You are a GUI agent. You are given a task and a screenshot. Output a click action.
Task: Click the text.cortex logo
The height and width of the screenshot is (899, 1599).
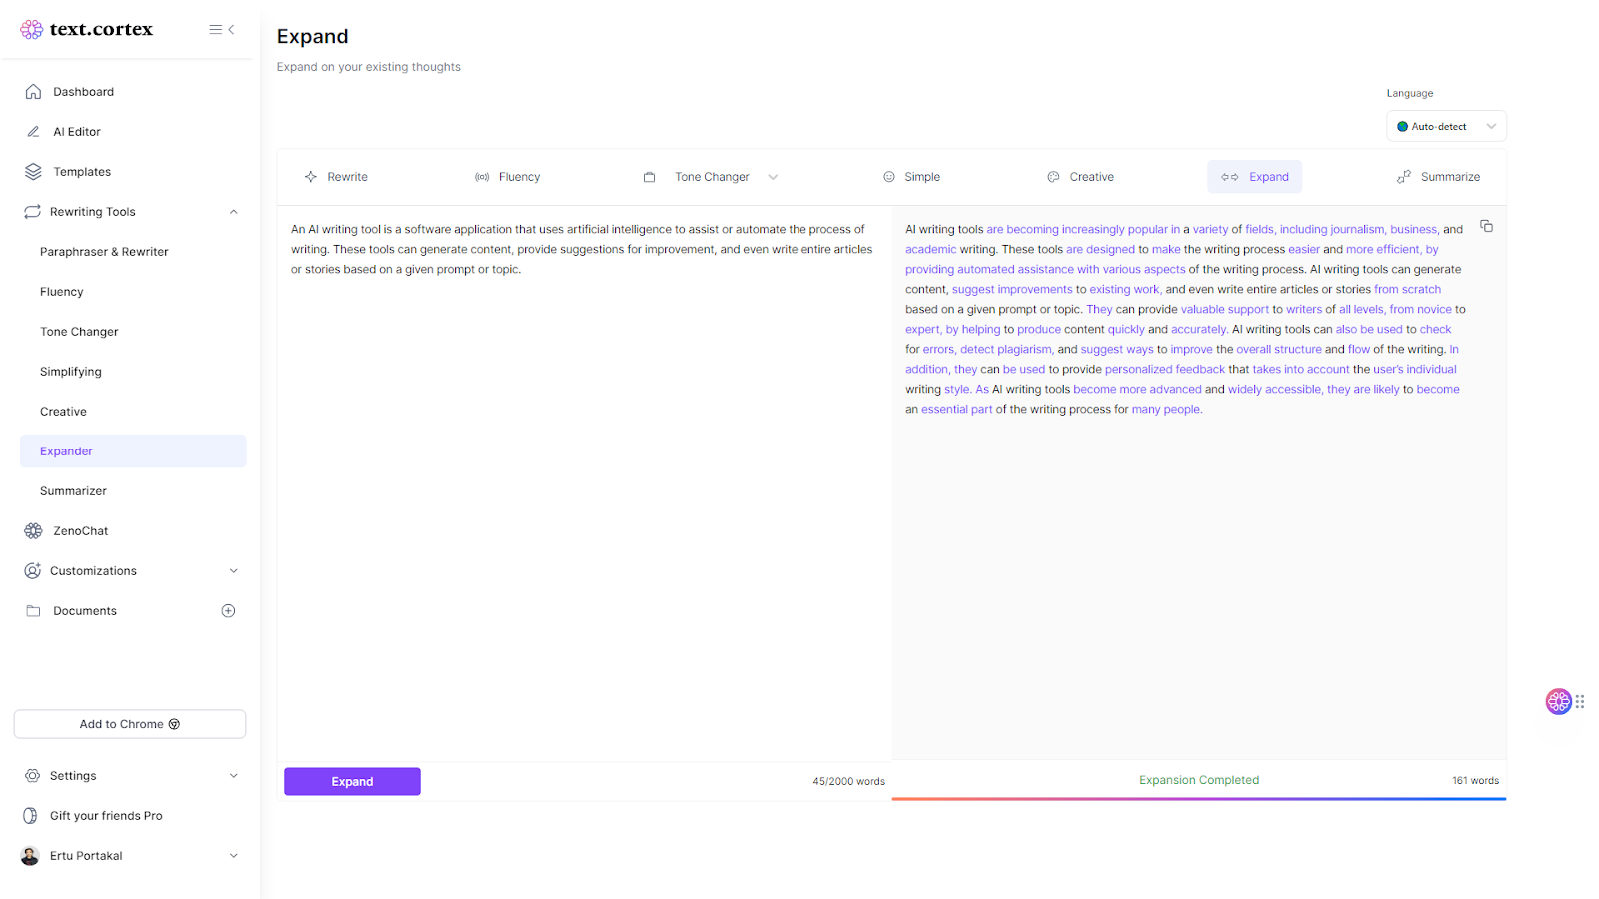87,29
